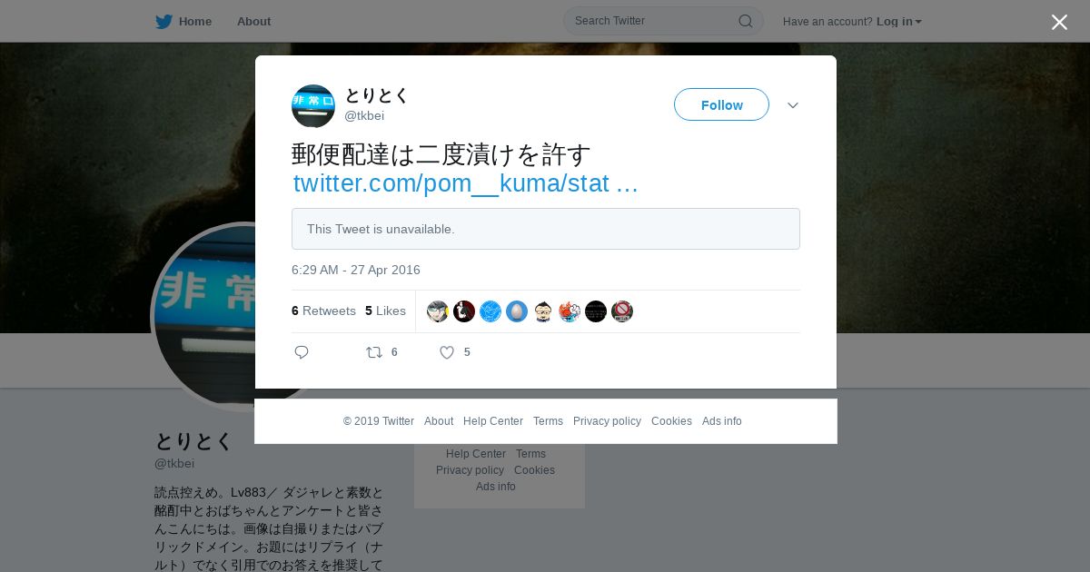Click the retweet arrows icon
Viewport: 1090px width, 572px height.
(x=373, y=352)
